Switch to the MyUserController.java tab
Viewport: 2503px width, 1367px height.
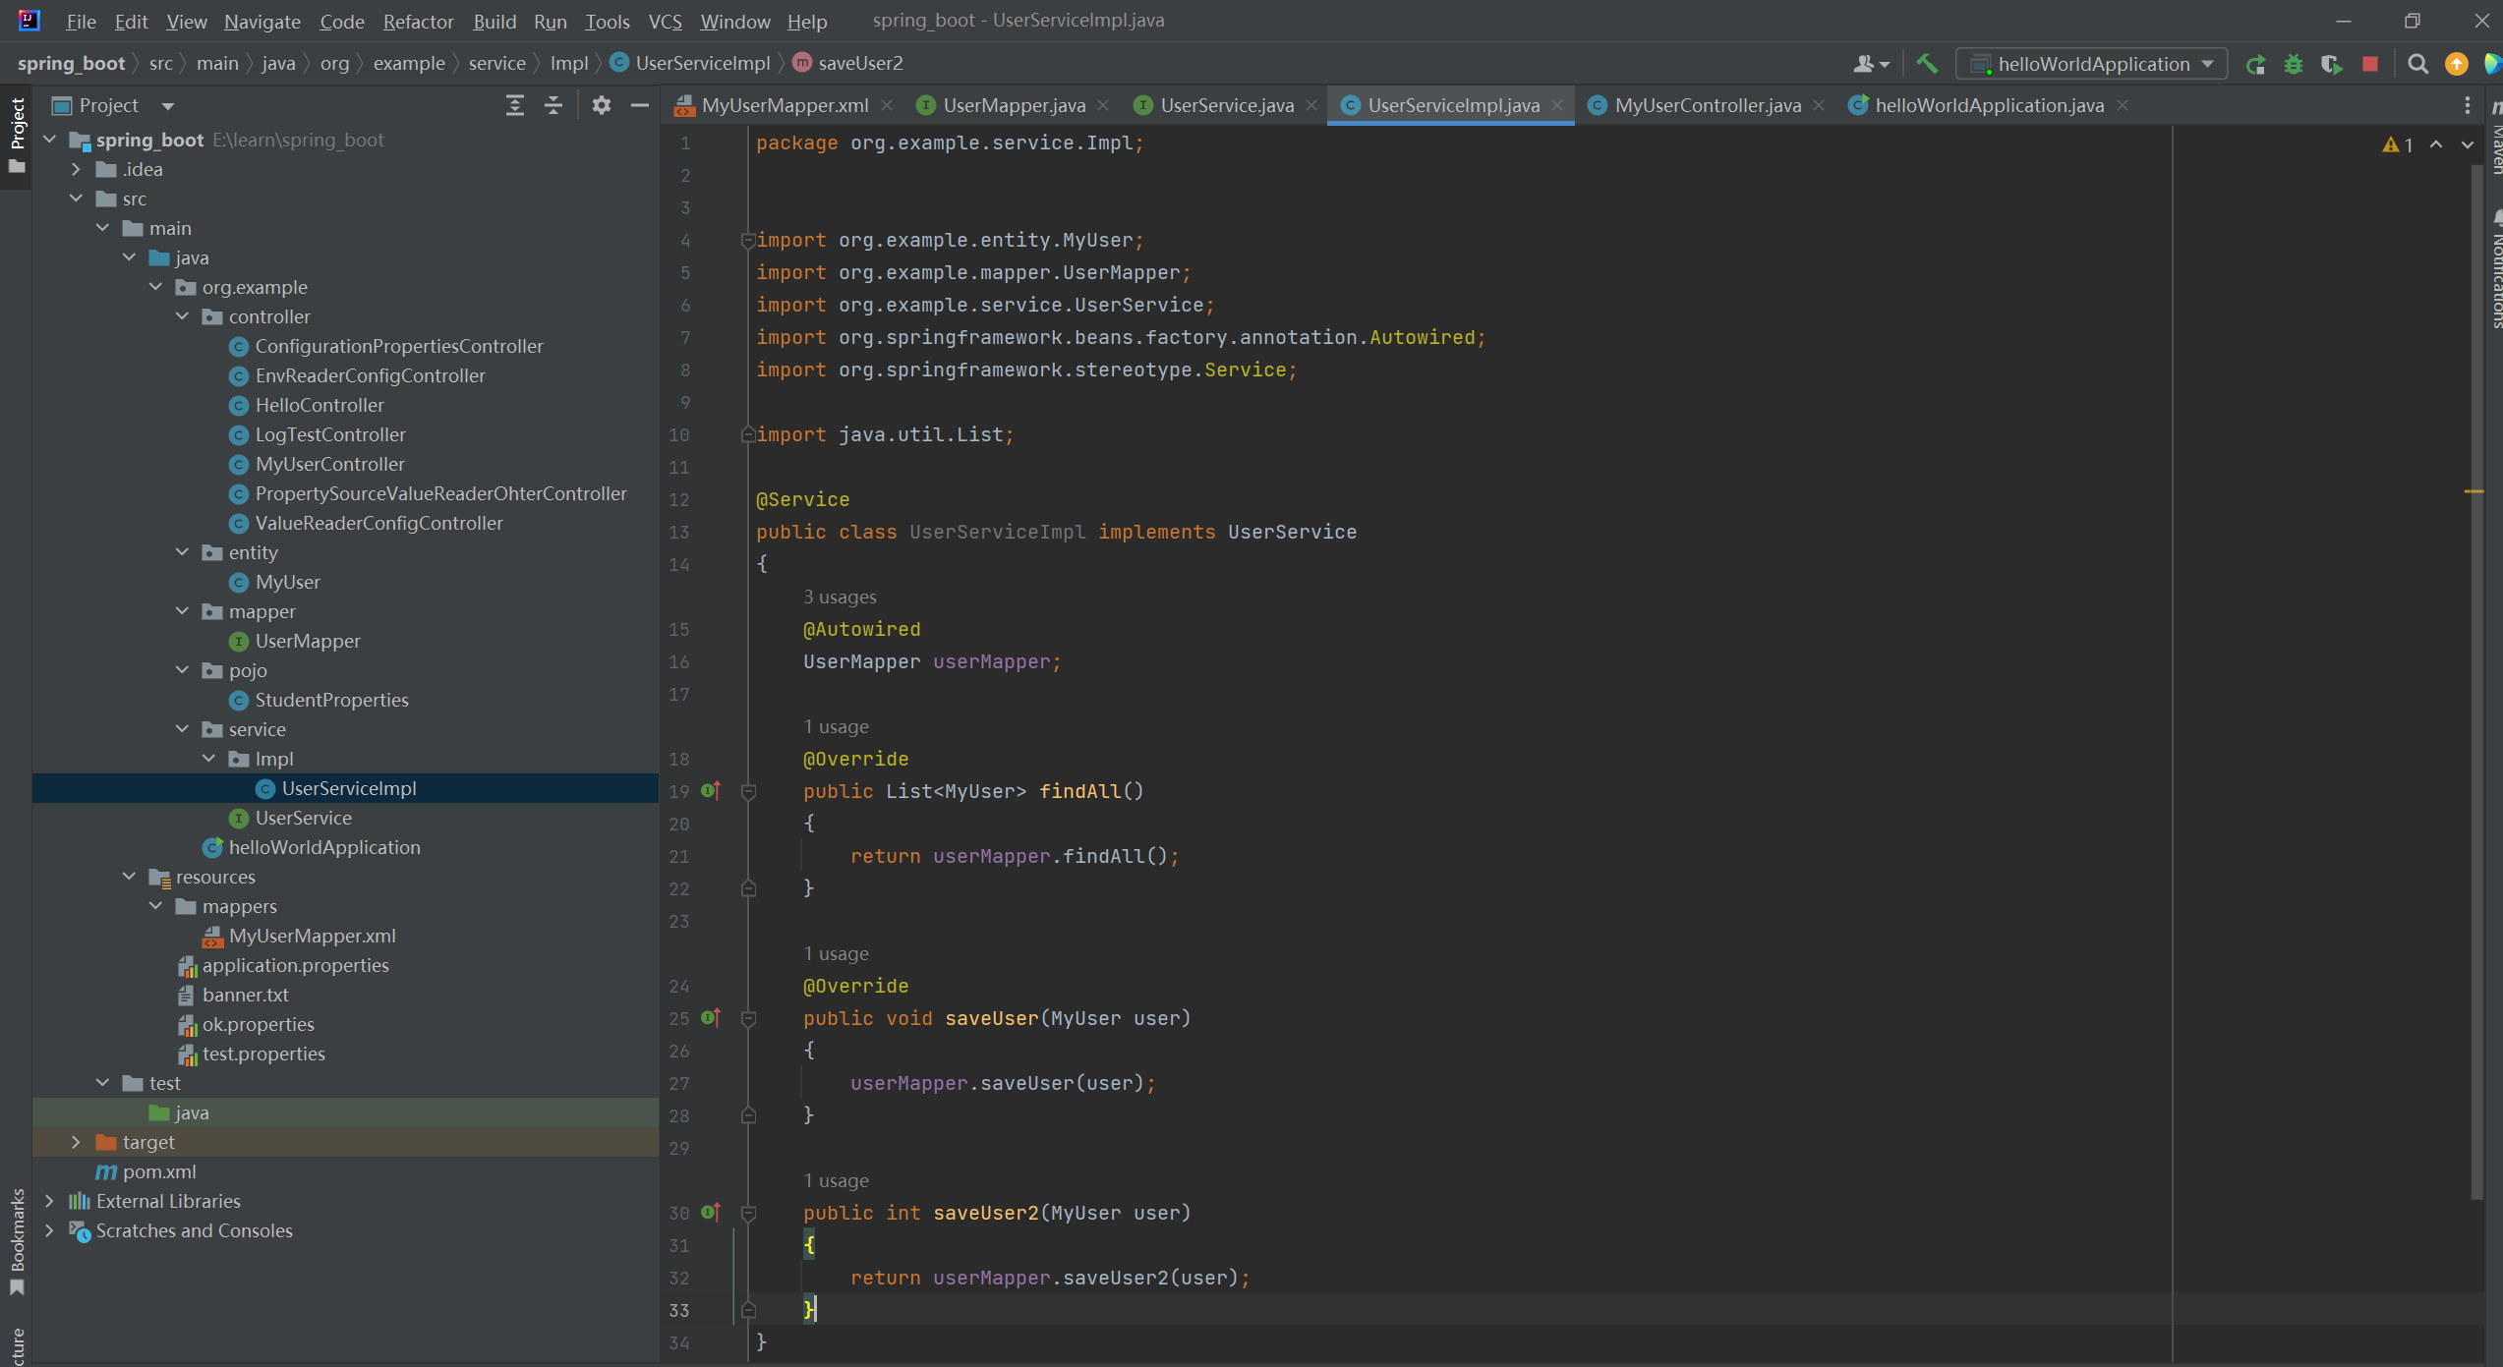point(1707,105)
